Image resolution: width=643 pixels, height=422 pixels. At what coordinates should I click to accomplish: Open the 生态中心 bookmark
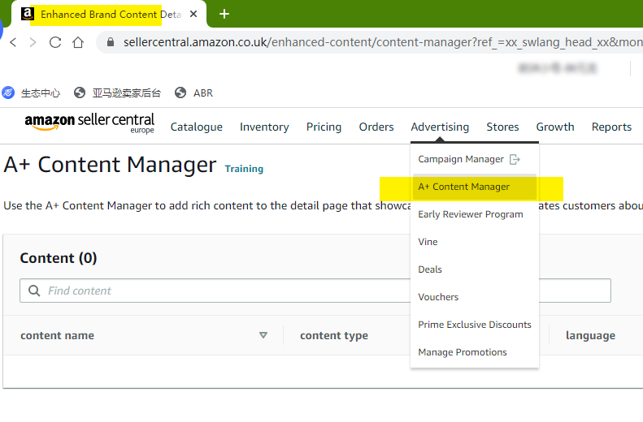31,93
